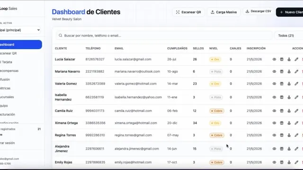Click the Escanear QR header button
303x170 pixels.
tap(188, 12)
